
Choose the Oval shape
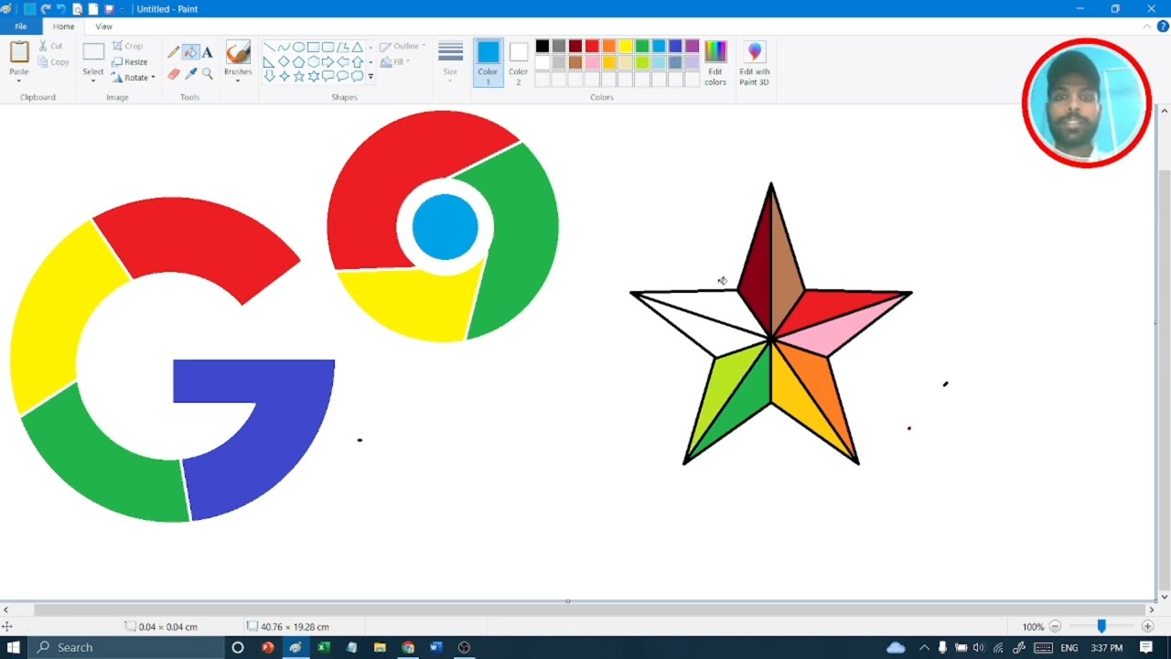pos(298,47)
